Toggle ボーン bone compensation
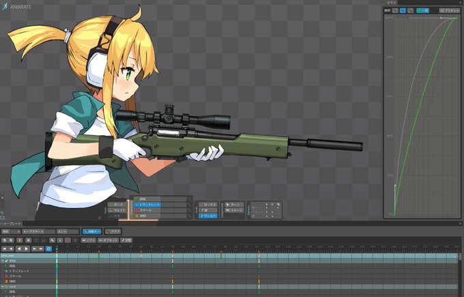 [x=234, y=205]
